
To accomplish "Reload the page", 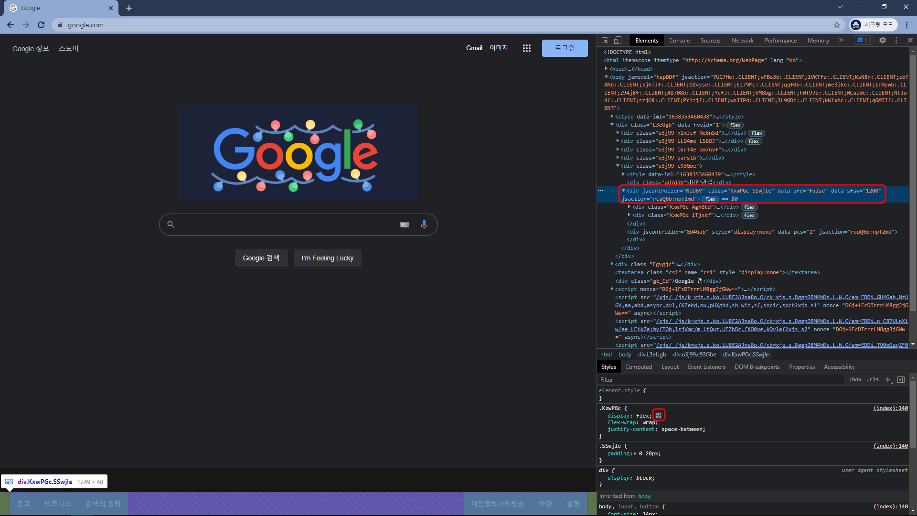I will point(41,25).
